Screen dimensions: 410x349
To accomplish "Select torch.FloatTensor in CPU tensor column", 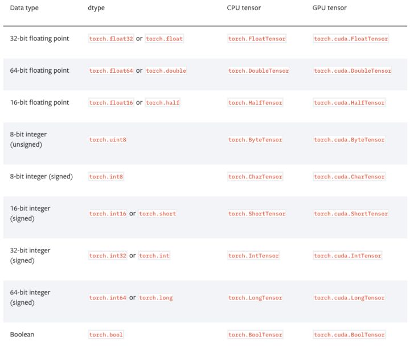I will (257, 39).
